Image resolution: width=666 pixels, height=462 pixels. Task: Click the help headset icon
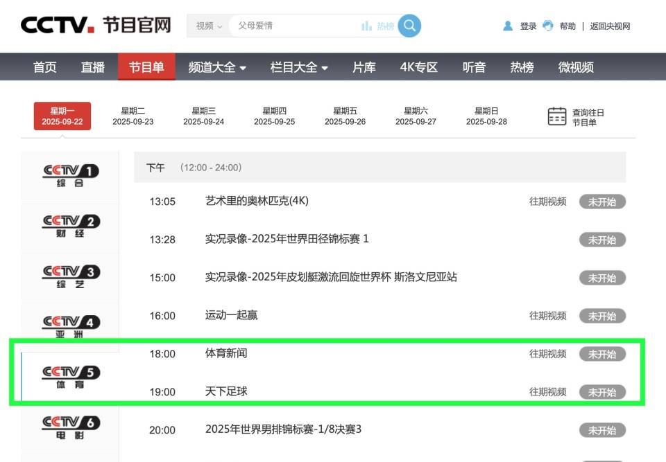[x=548, y=26]
